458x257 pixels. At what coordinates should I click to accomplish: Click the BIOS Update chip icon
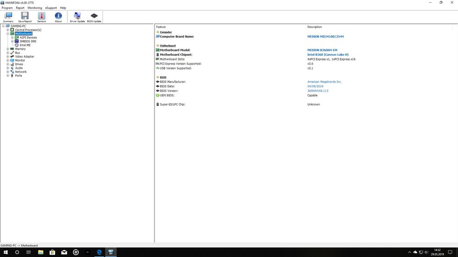click(x=94, y=17)
